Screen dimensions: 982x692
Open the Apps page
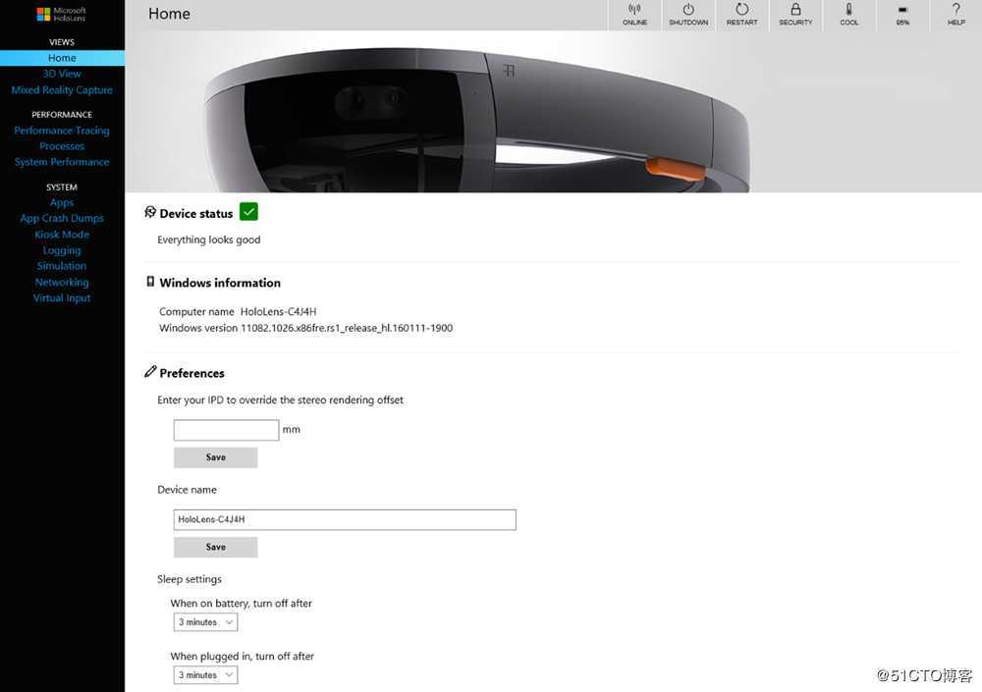(62, 203)
